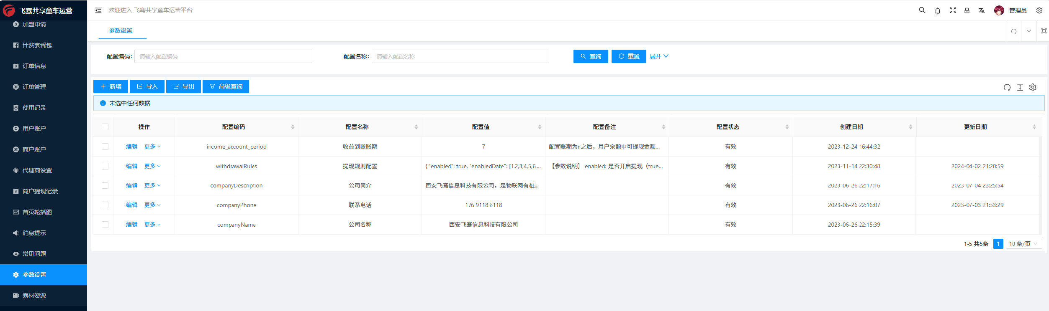Image resolution: width=1049 pixels, height=311 pixels.
Task: Open 更多 menu for withdrawalRules row
Action: click(152, 166)
